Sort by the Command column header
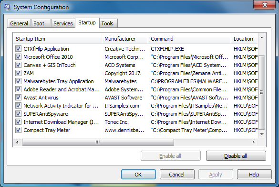This screenshot has height=187, width=279. pos(189,39)
